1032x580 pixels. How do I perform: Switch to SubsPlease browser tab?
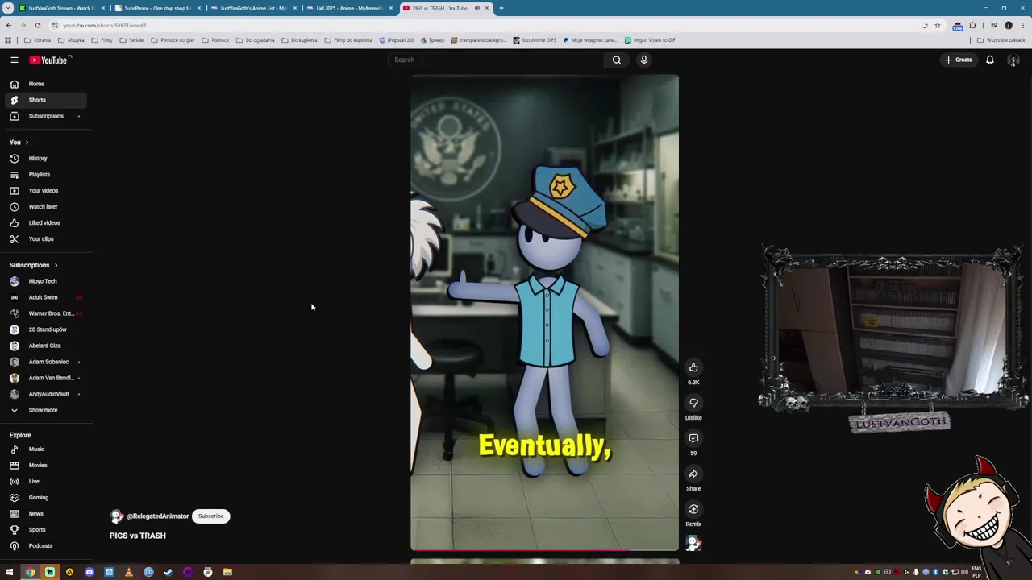point(156,8)
